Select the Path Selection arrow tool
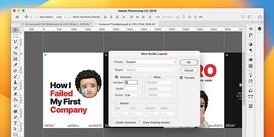274x137 pixels. click(15, 129)
